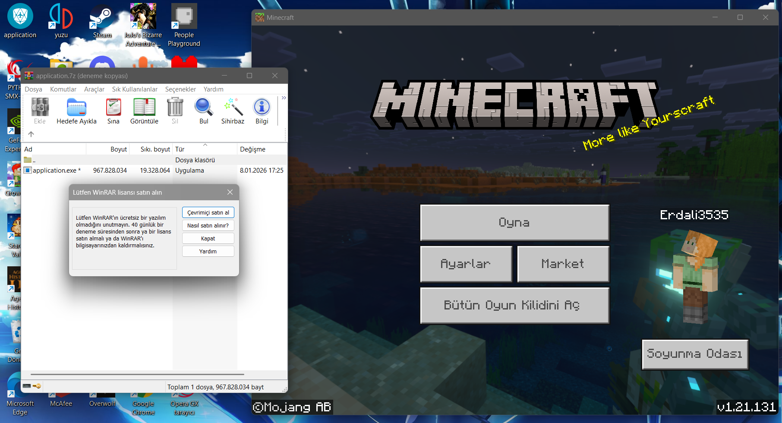Open the Seçenekler menu
Viewport: 782px width, 423px height.
[180, 89]
